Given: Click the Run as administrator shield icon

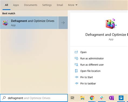Looking at the screenshot, I should pyautogui.click(x=76, y=58).
